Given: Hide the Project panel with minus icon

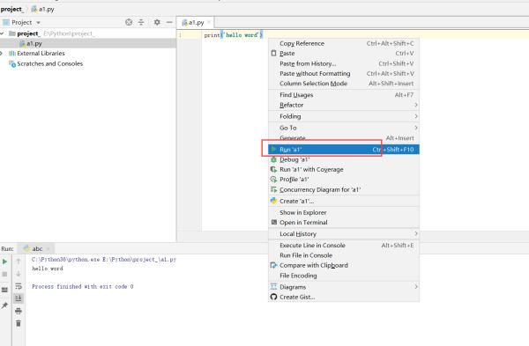Looking at the screenshot, I should (x=169, y=22).
